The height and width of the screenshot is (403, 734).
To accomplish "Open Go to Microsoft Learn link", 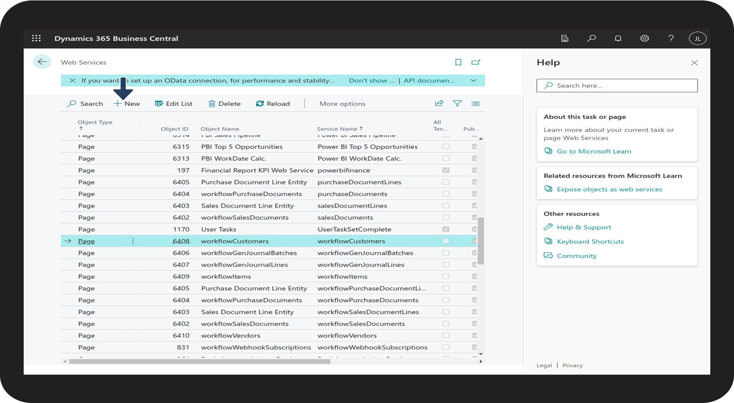I will (x=594, y=151).
